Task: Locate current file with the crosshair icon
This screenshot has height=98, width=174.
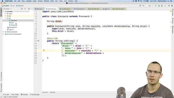Action: (x=22, y=9)
